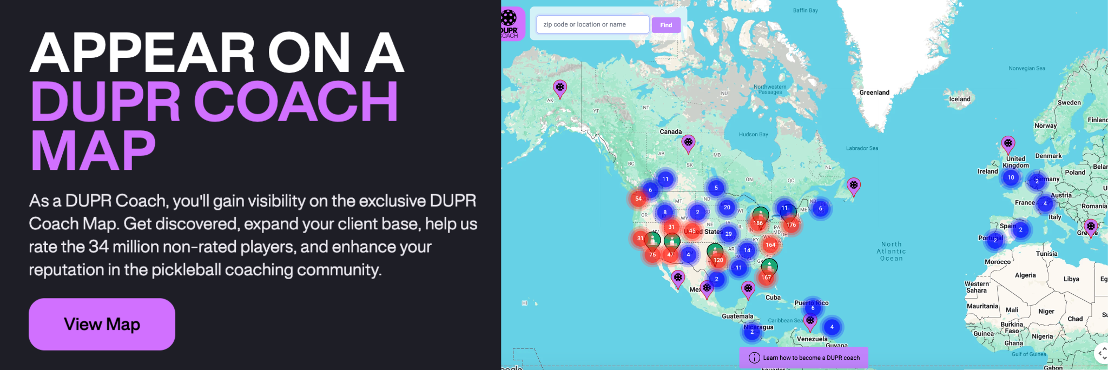Click the green facility pin above 47
Image resolution: width=1108 pixels, height=370 pixels.
tap(672, 241)
